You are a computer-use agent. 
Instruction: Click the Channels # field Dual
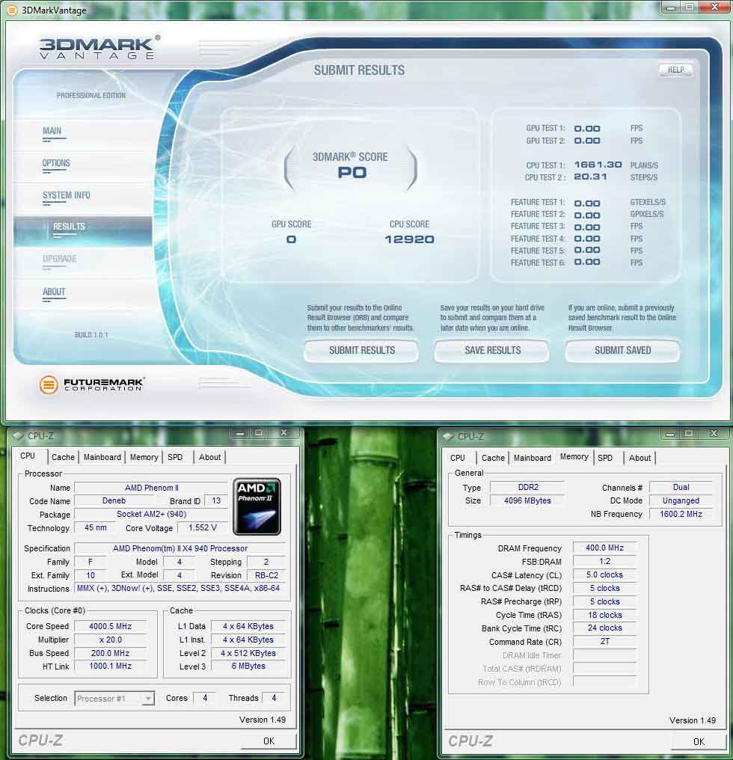(x=681, y=487)
